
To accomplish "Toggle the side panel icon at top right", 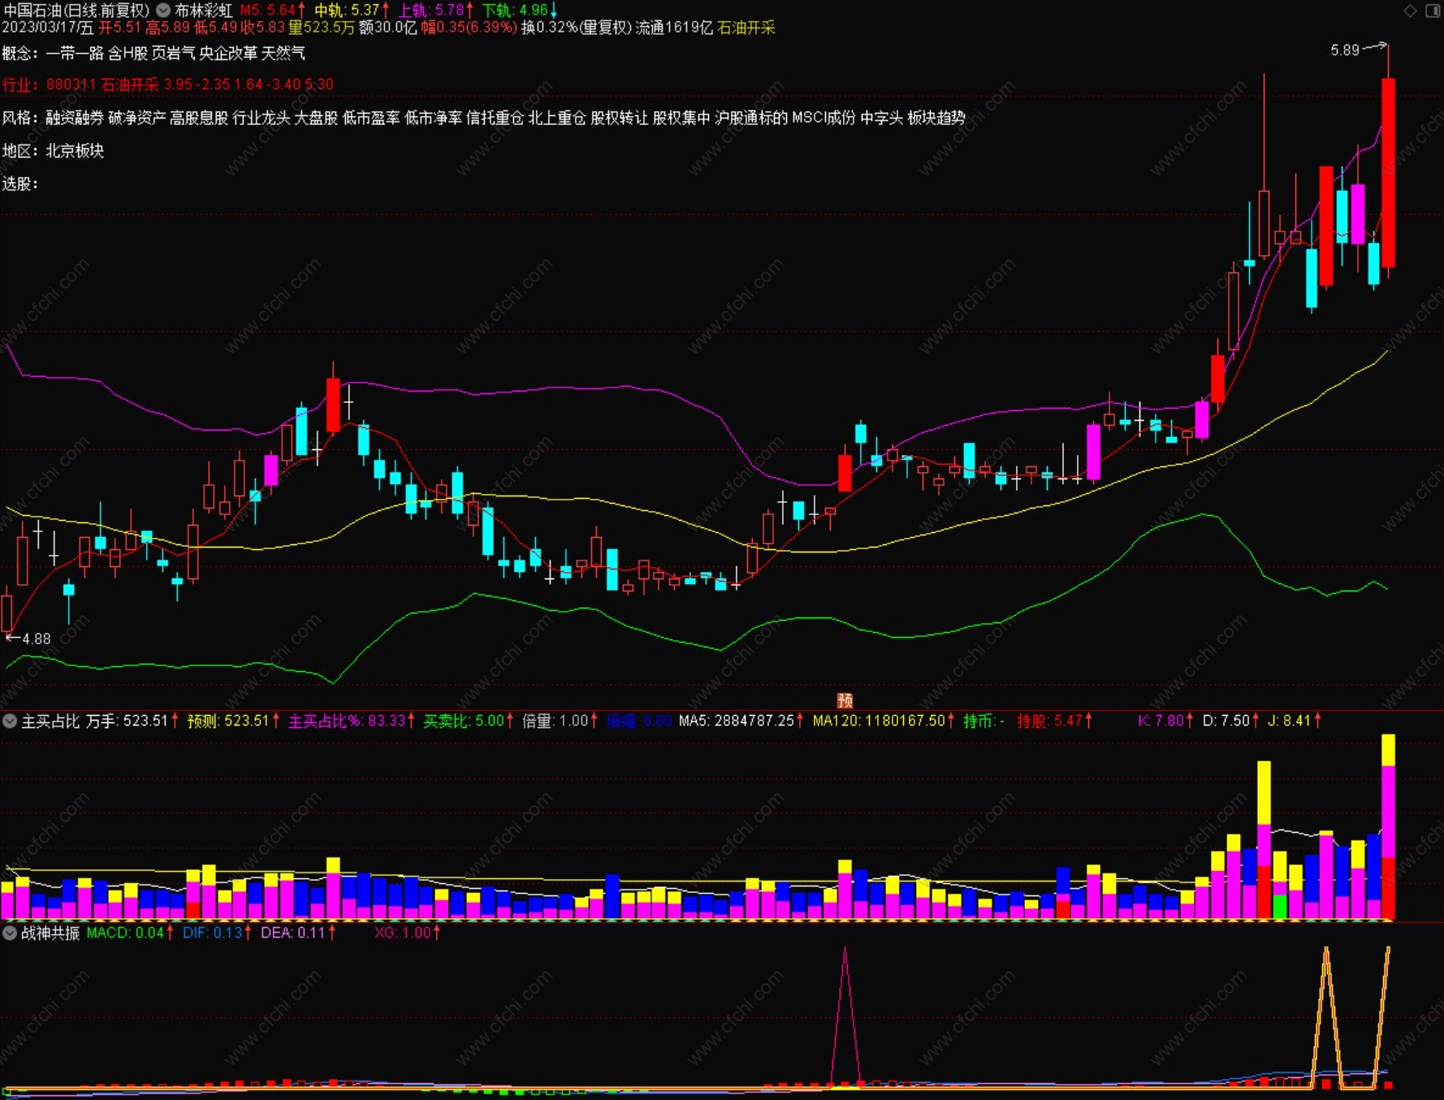I will (x=1433, y=10).
